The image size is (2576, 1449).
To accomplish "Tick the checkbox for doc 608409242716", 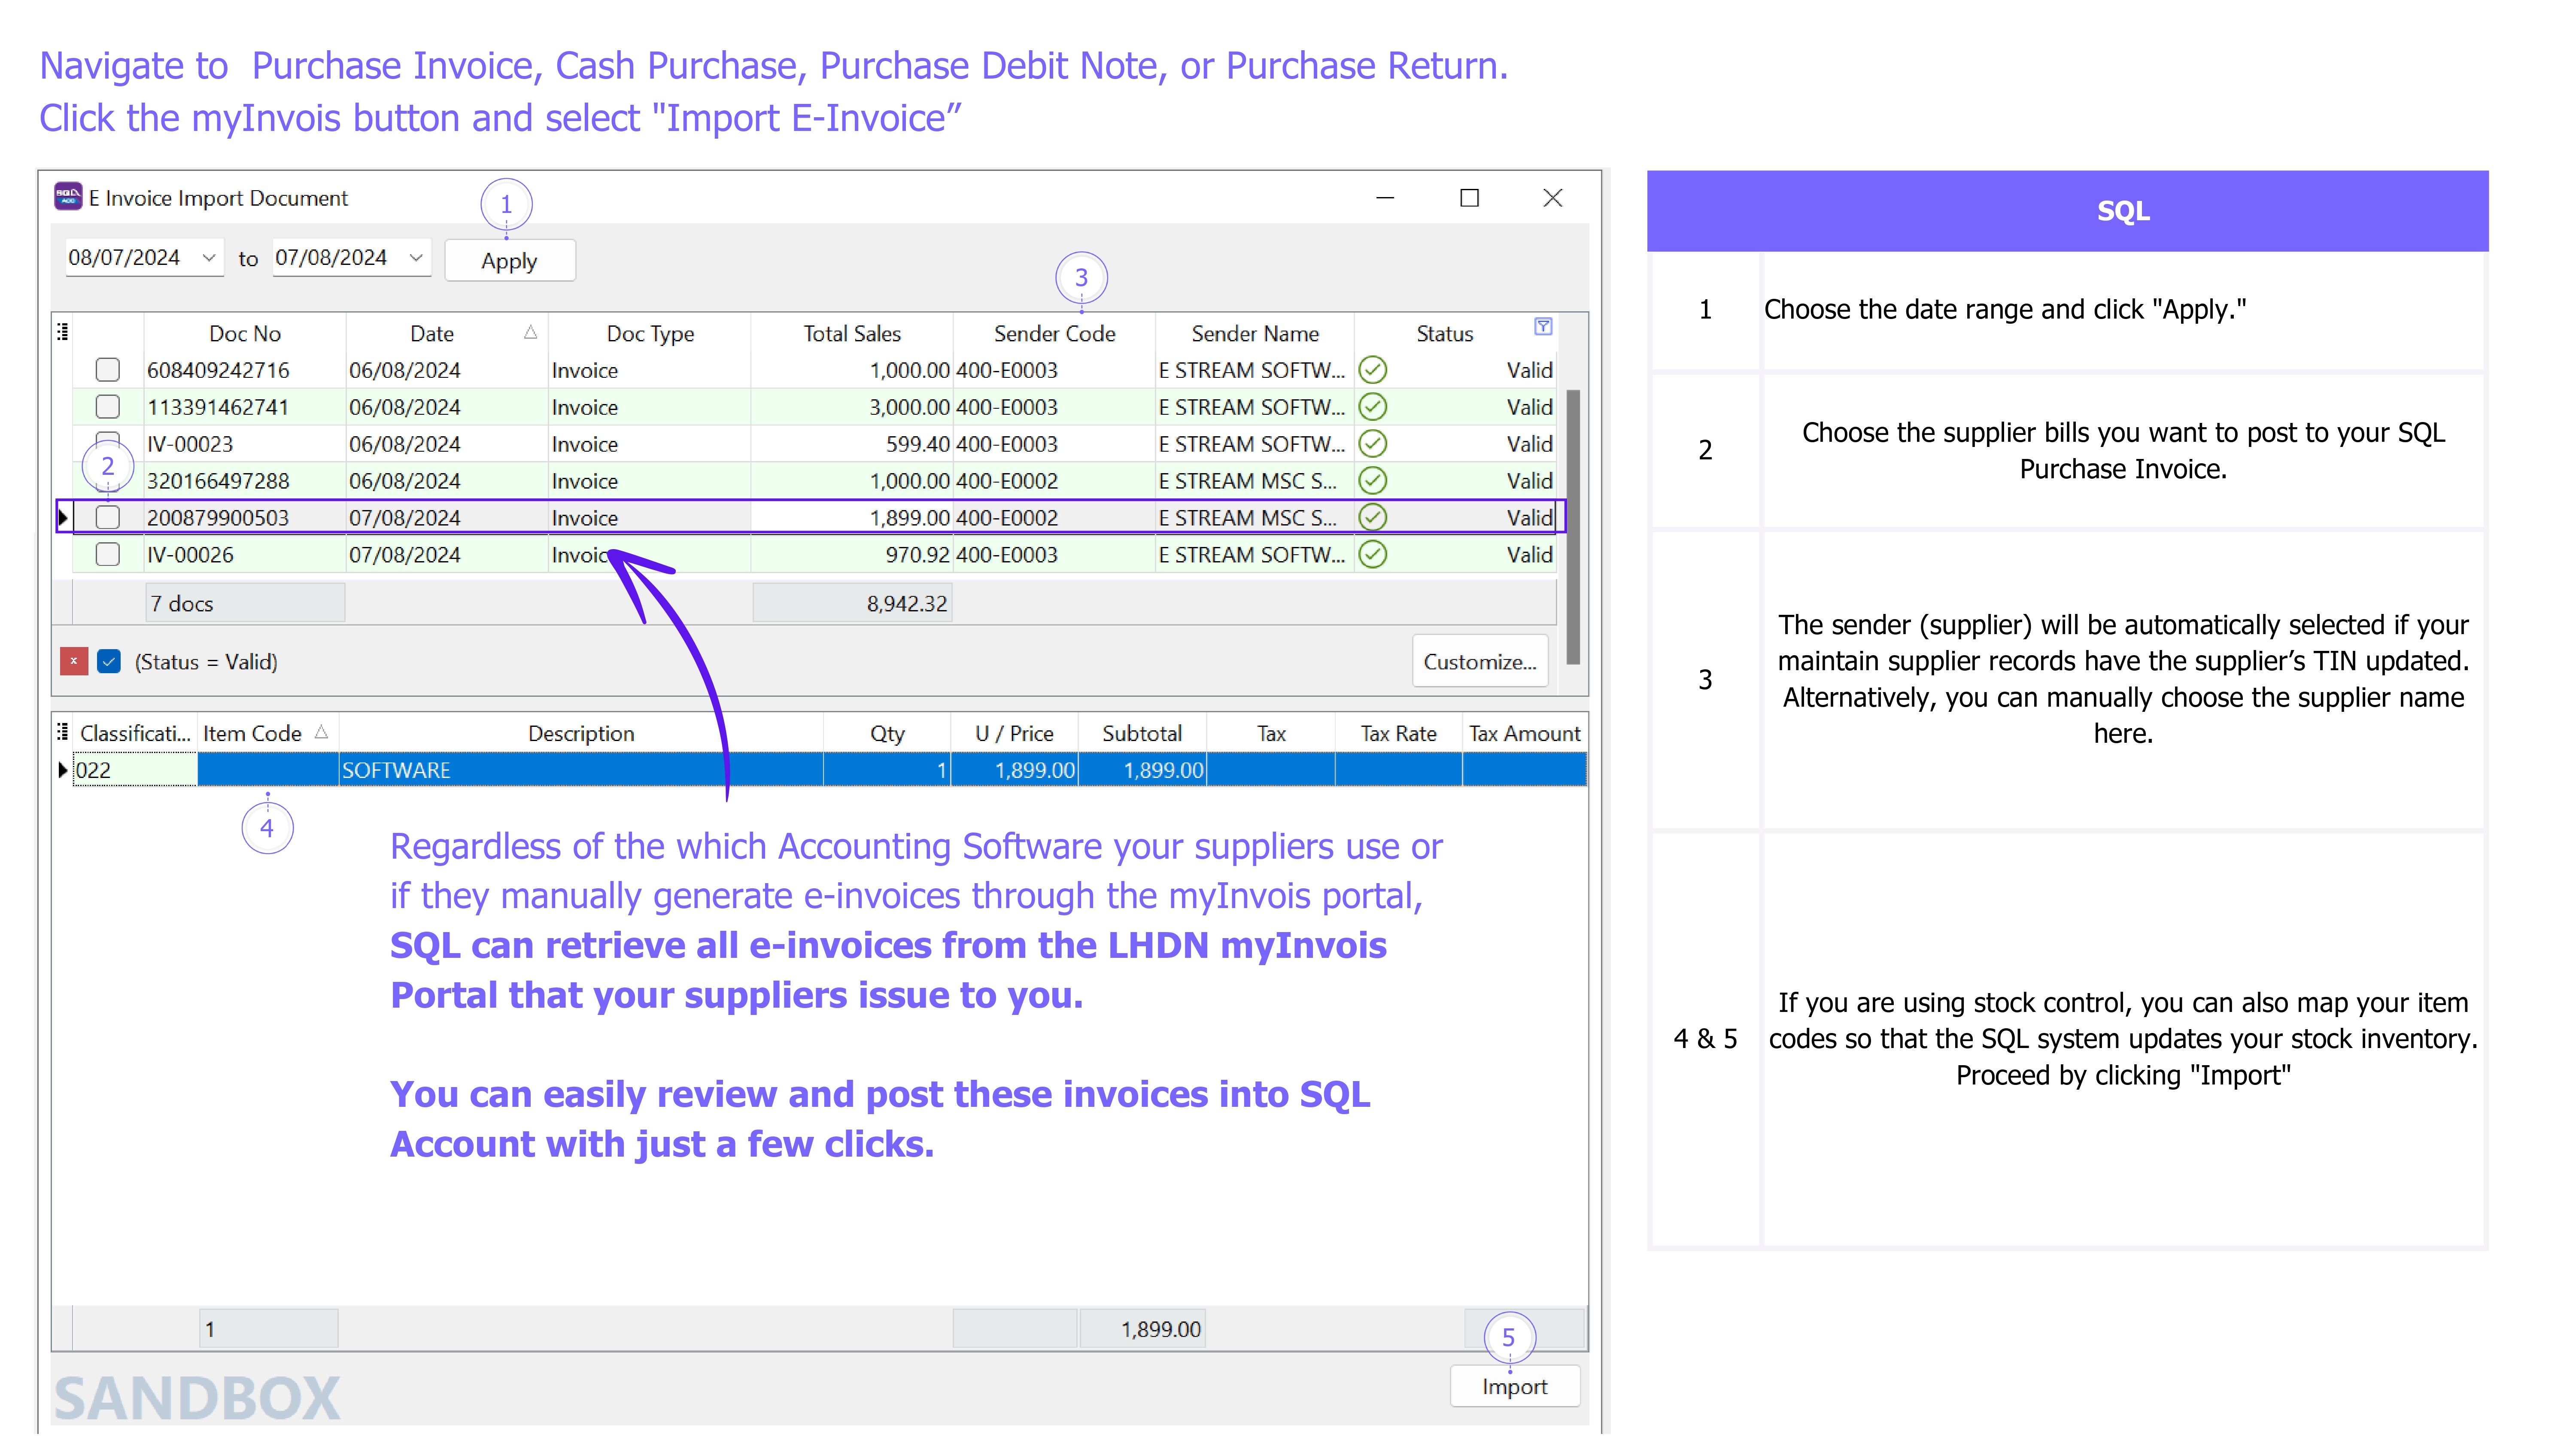I will [108, 370].
